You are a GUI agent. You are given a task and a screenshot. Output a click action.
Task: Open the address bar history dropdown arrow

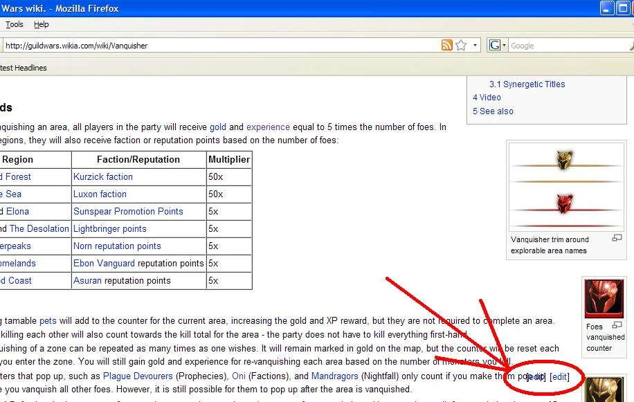[x=475, y=45]
